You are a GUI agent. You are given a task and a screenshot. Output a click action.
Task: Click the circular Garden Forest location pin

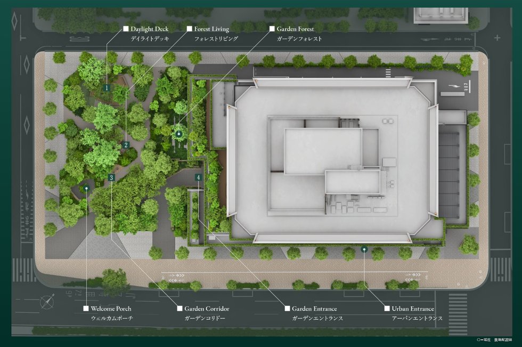tap(179, 133)
